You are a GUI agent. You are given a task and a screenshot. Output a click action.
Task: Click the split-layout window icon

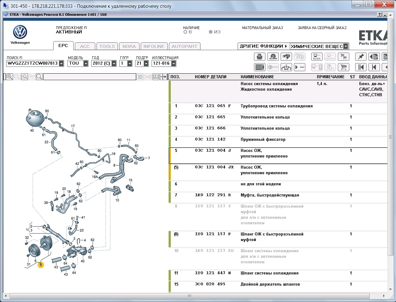click(x=156, y=77)
